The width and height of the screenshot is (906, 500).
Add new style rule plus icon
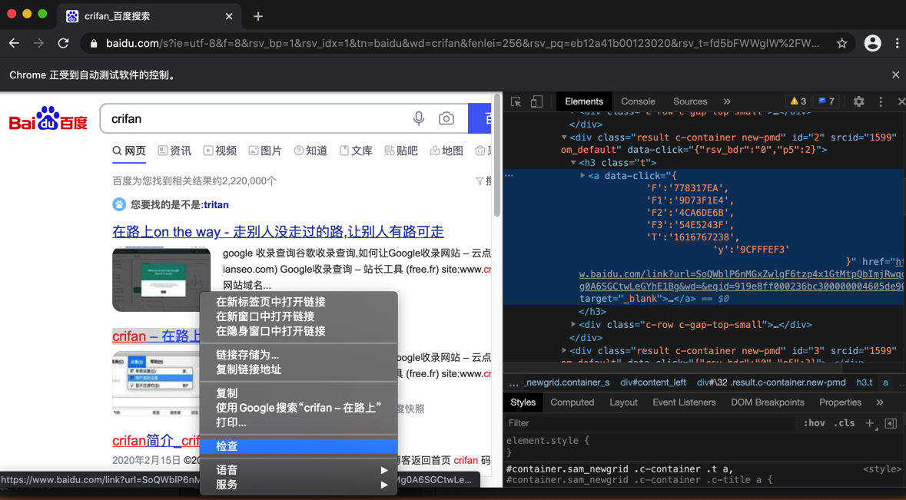[870, 423]
